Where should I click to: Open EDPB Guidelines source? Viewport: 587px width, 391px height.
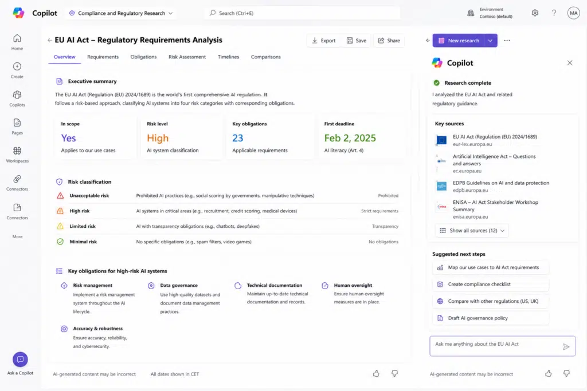(494, 187)
